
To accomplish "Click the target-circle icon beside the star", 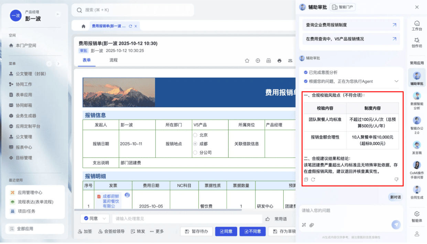I will coord(258,60).
